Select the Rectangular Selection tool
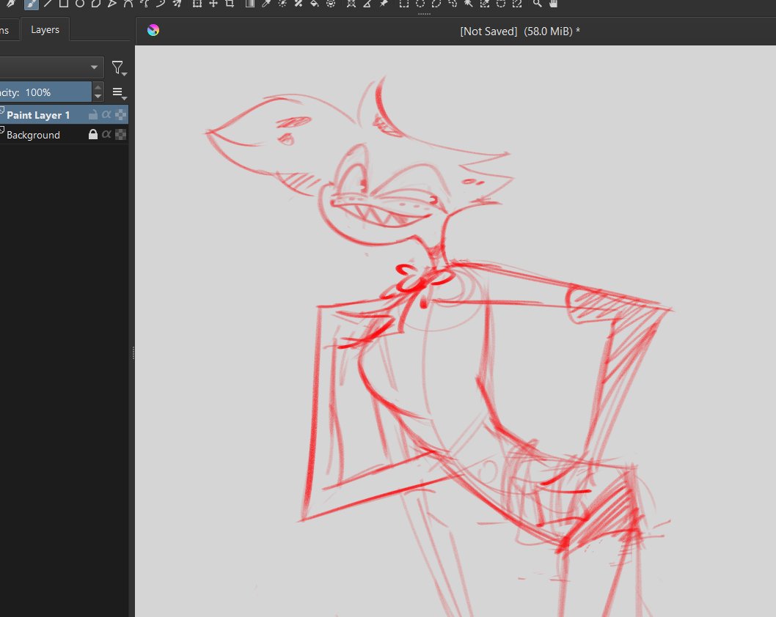Viewport: 776px width, 617px height. pyautogui.click(x=404, y=4)
